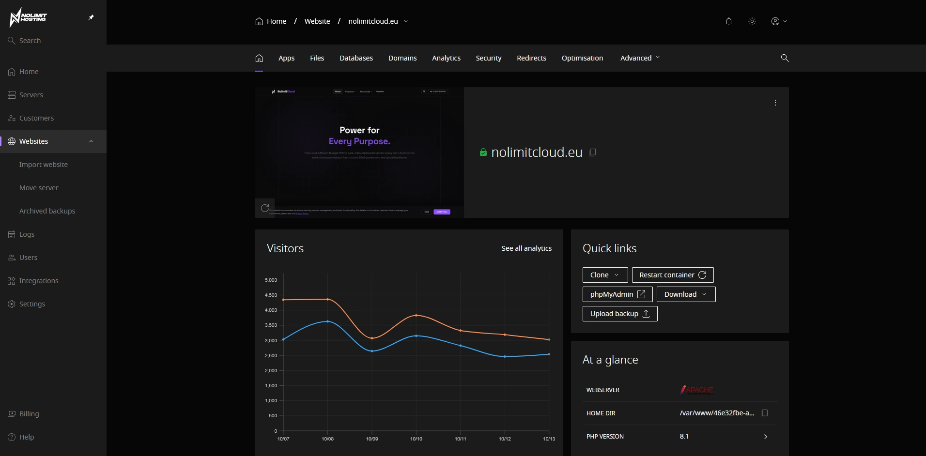Open the Clone dropdown button
Image resolution: width=926 pixels, height=456 pixels.
(605, 275)
